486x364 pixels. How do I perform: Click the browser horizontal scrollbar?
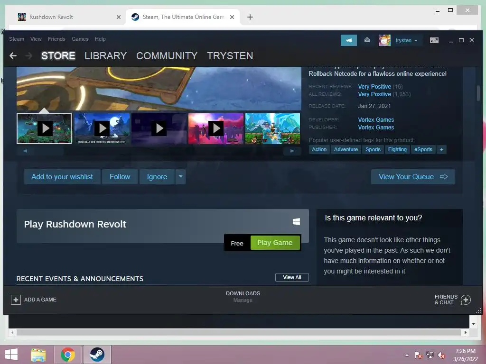239,332
